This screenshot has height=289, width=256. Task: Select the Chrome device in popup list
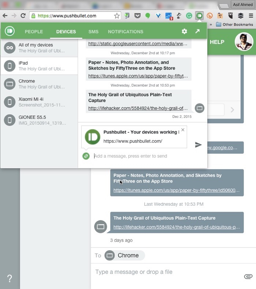39,84
